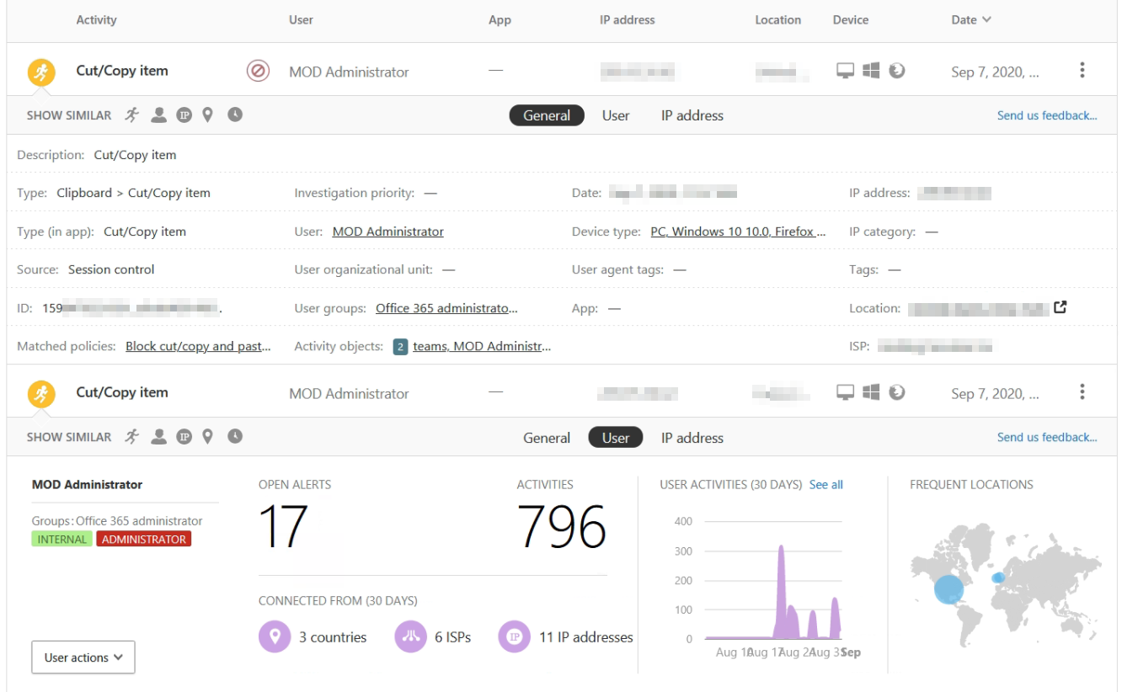
Task: Click the large blue bubble on the world map
Action: coord(949,588)
